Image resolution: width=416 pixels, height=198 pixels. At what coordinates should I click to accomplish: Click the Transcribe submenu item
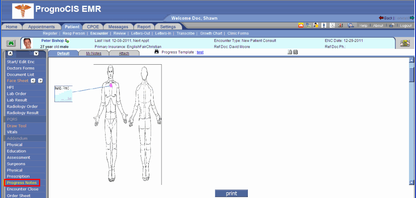(x=186, y=33)
